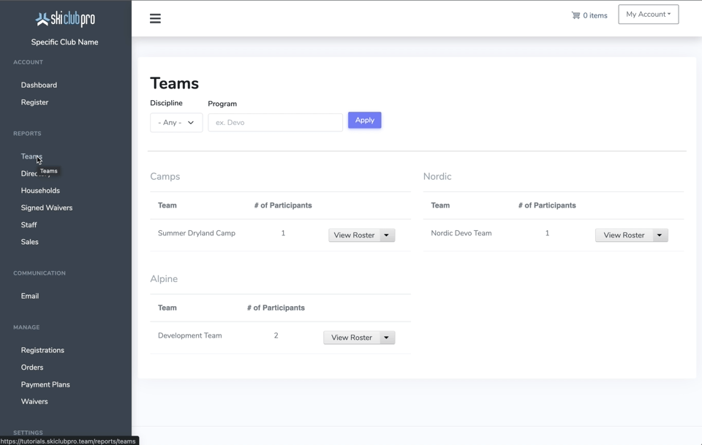Expand Nordic Devo Team roster arrow

tap(660, 235)
